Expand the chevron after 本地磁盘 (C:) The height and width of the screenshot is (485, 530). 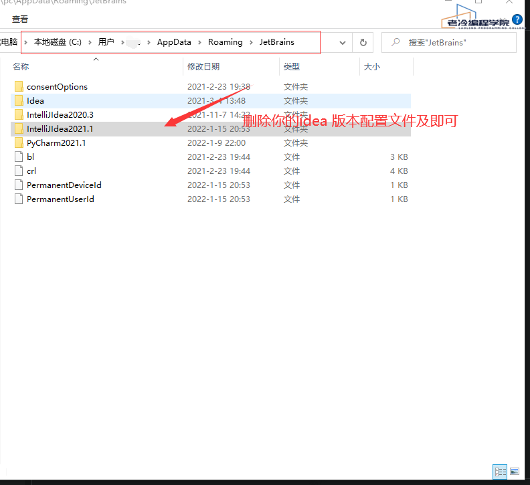pos(90,43)
